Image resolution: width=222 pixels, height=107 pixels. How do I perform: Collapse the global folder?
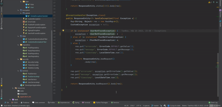pos(21,13)
